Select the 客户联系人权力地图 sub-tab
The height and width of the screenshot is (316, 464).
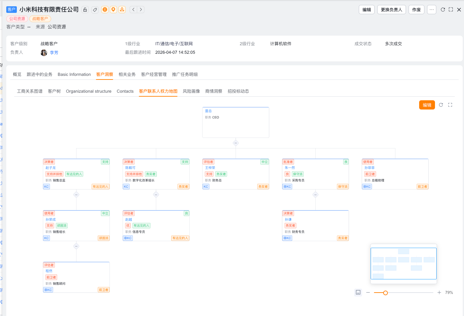[x=158, y=91]
